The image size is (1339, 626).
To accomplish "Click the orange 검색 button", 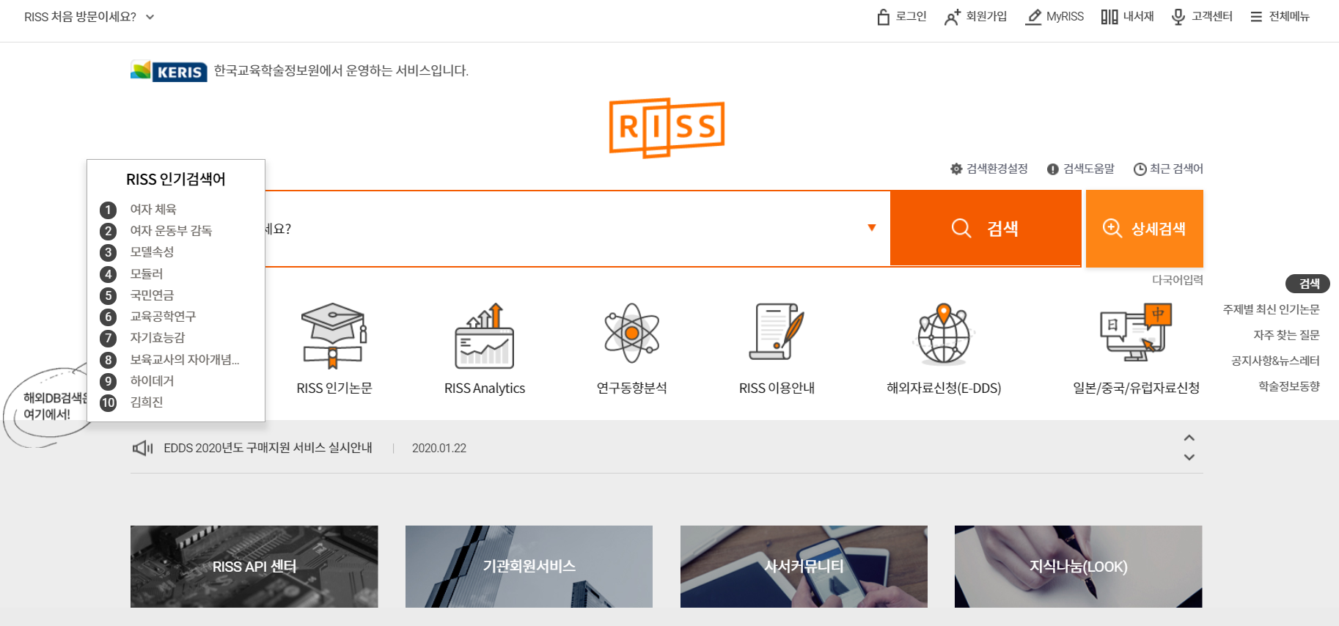I will click(x=986, y=228).
